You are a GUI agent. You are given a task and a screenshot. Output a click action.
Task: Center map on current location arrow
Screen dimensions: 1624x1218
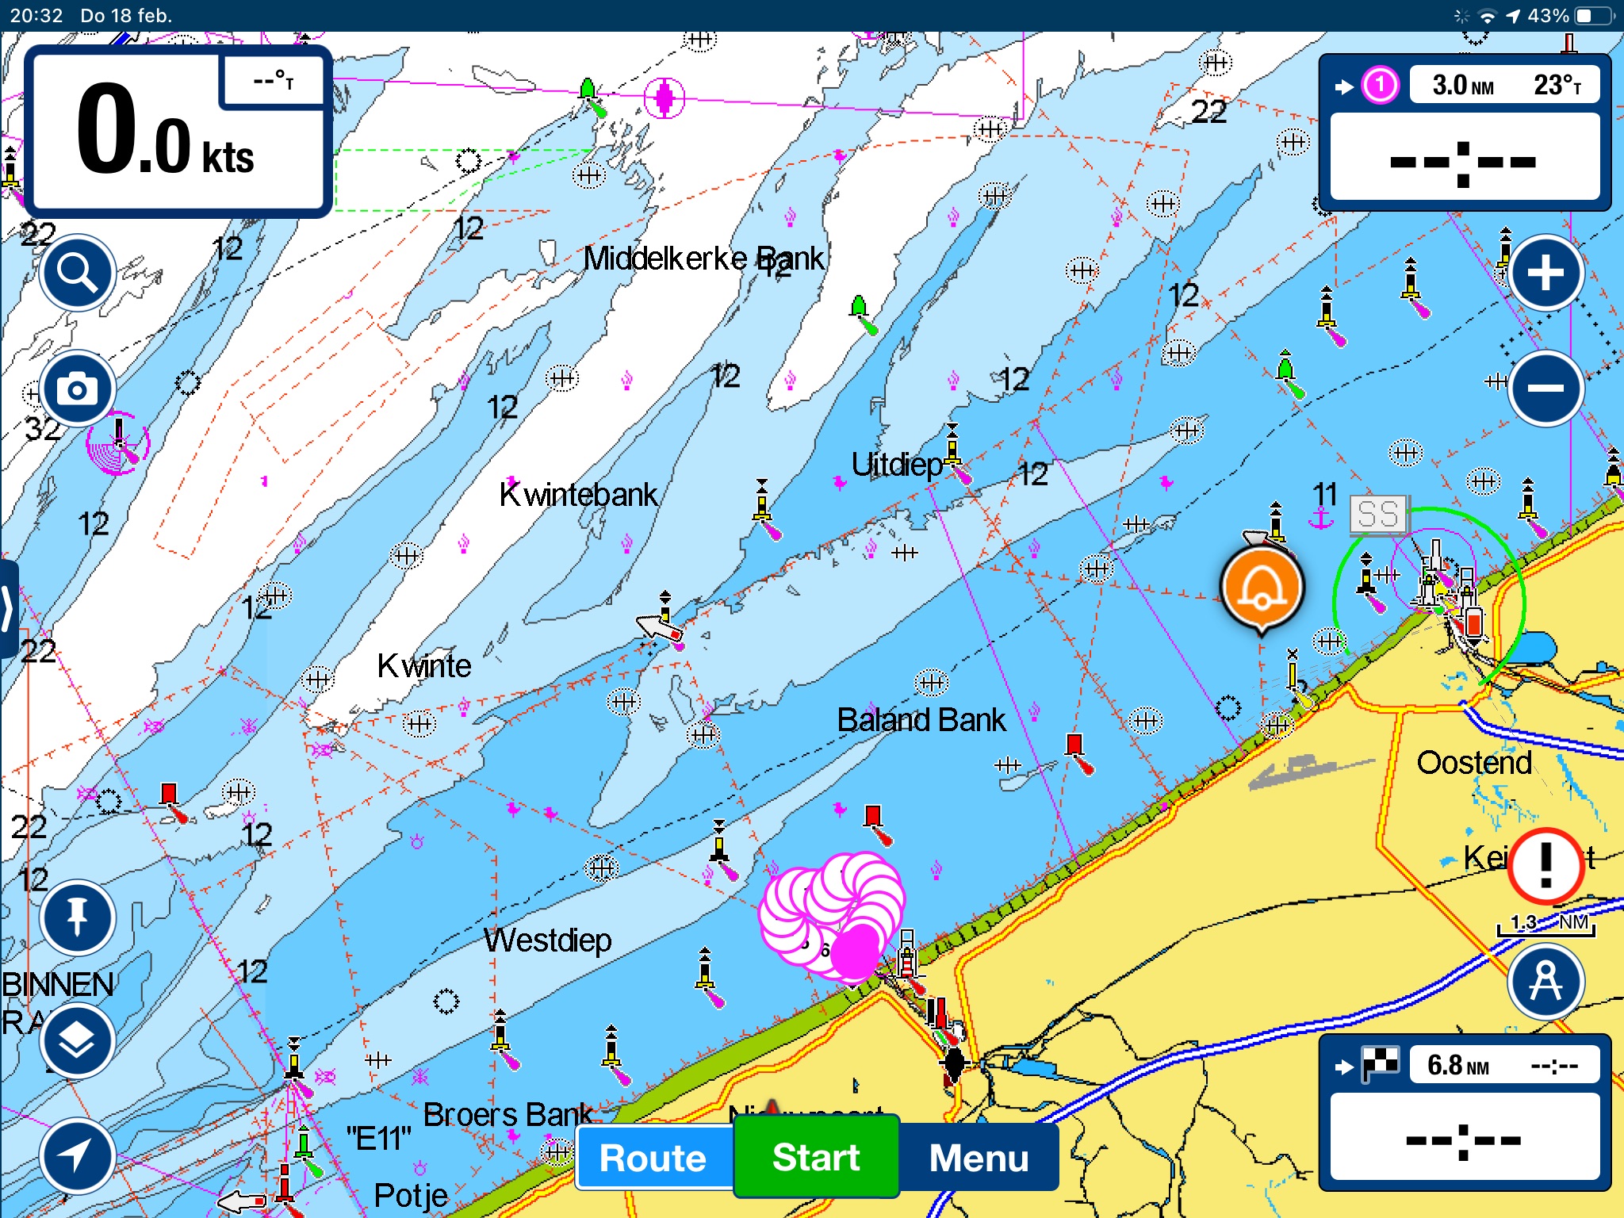coord(78,1156)
